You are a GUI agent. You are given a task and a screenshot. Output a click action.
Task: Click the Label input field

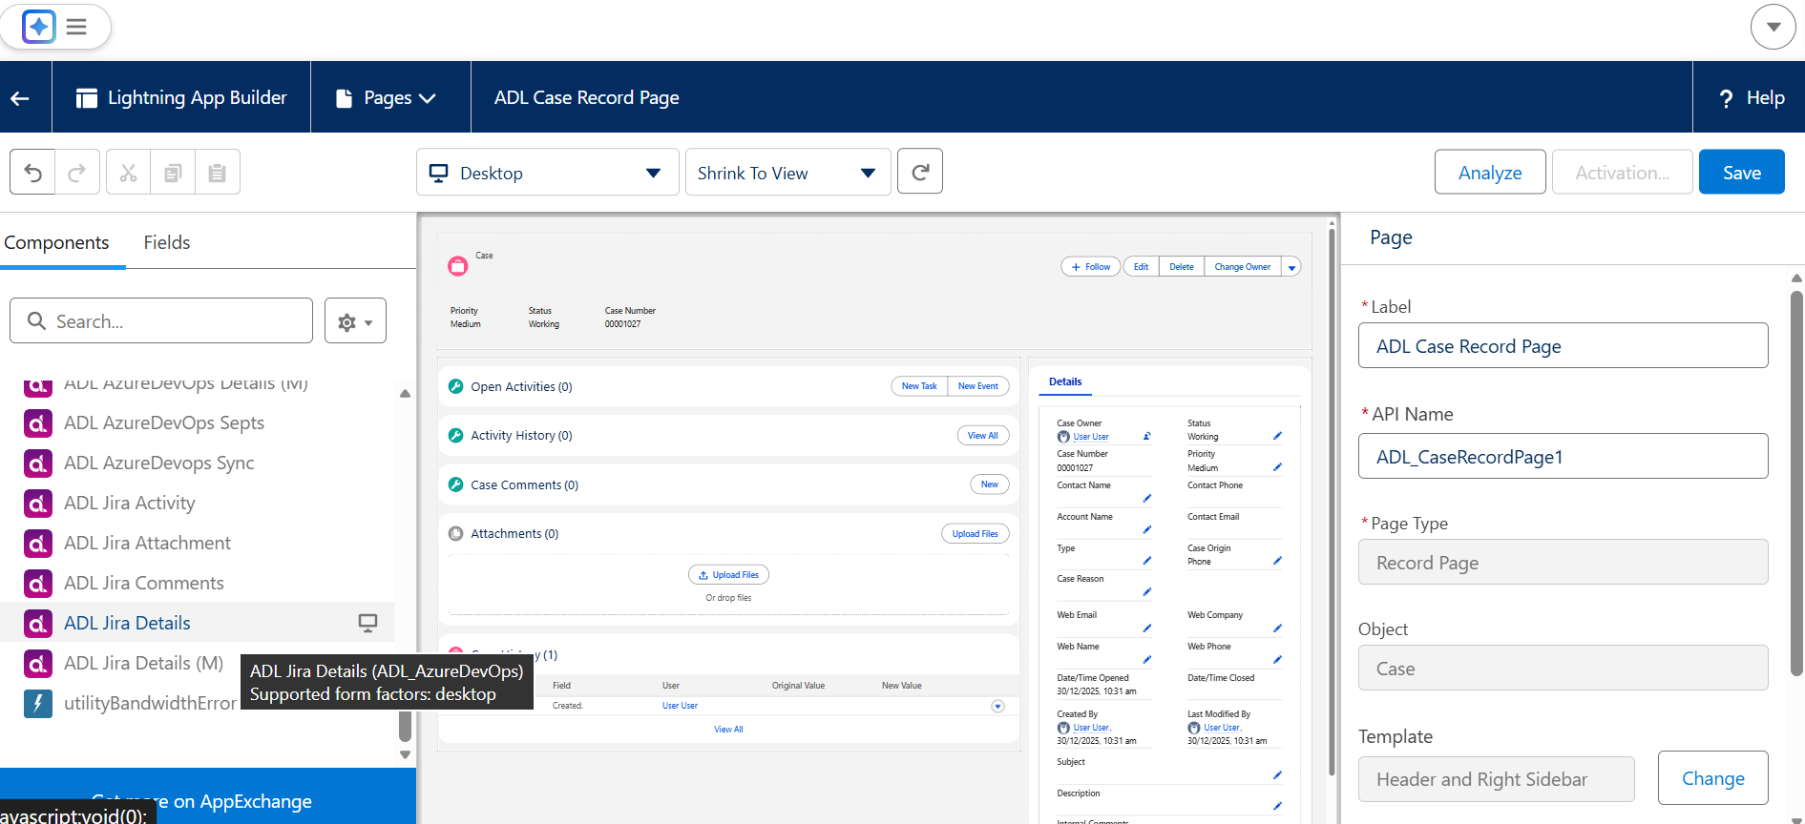(x=1563, y=345)
